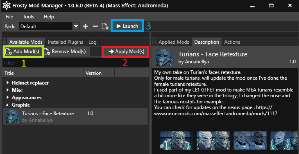Open the second Turian screenshot thumbnail
The width and height of the screenshot is (299, 154).
[213, 141]
